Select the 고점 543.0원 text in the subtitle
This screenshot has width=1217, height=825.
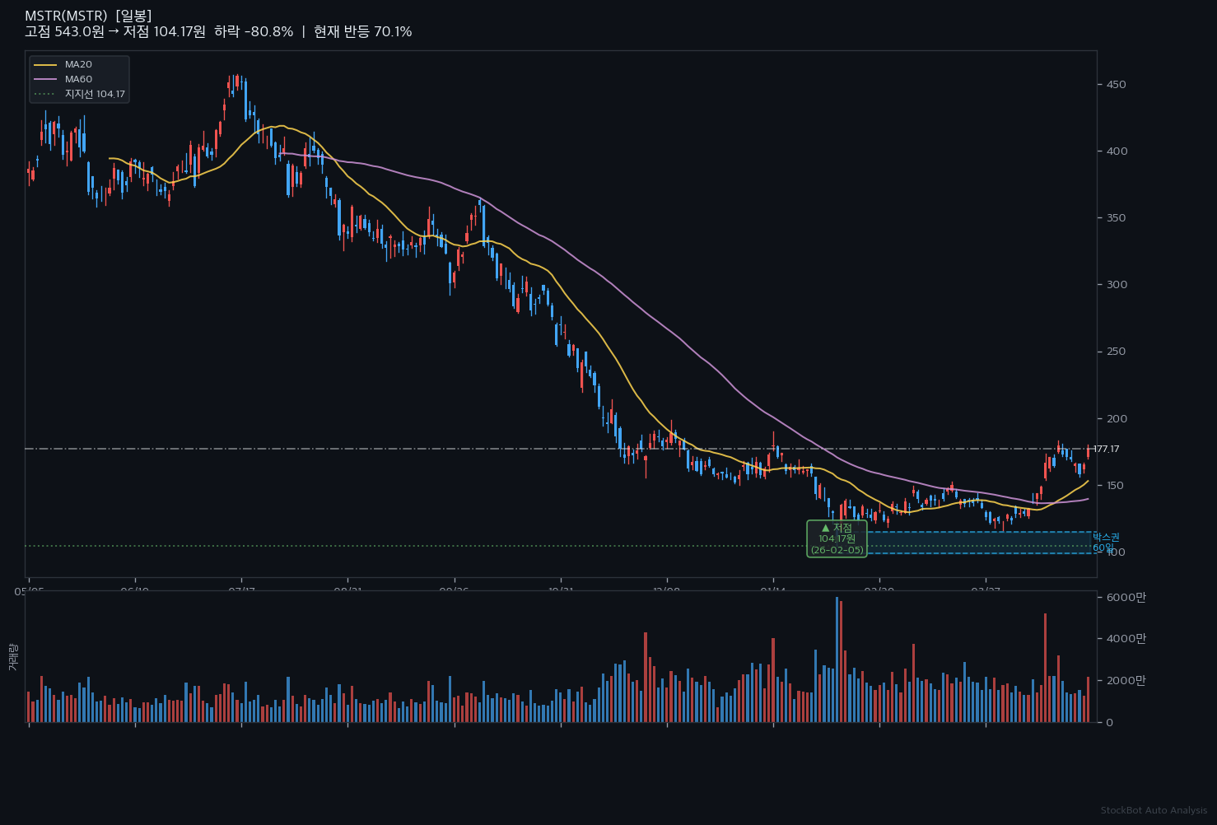64,31
